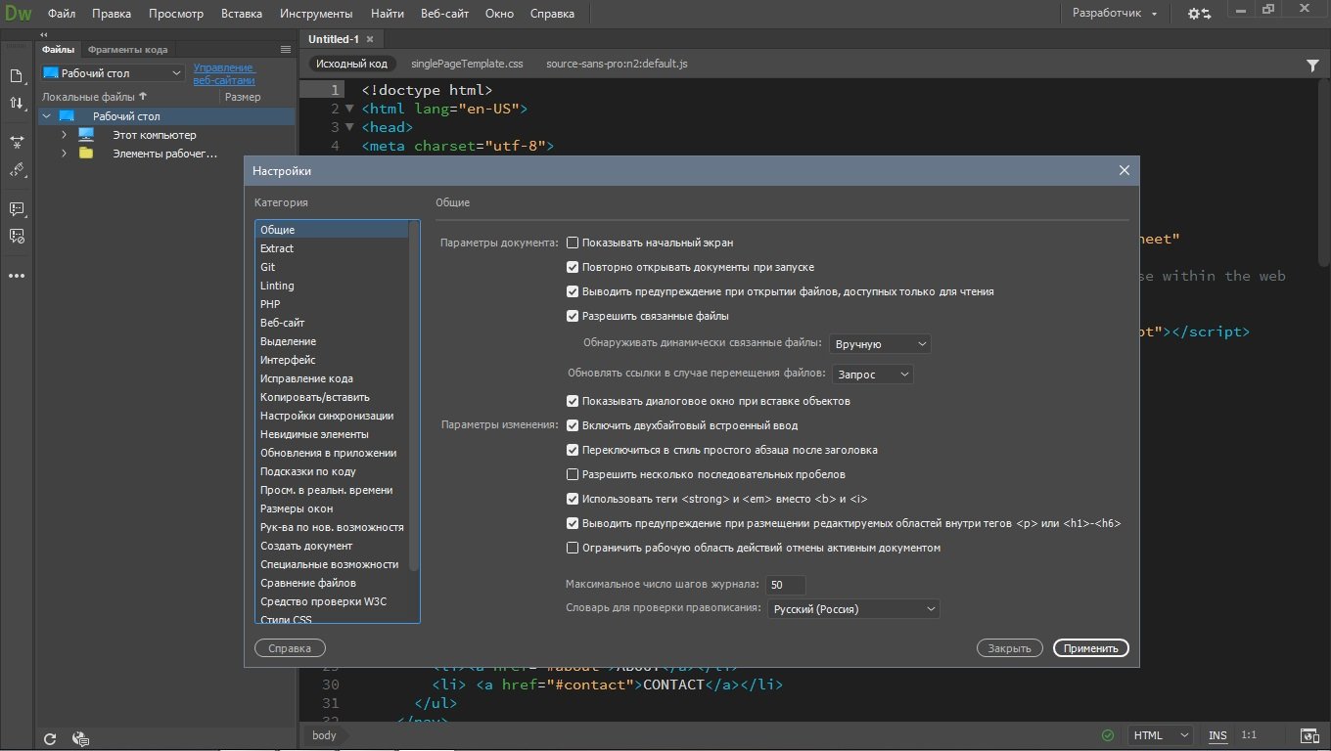Toggle 'Разрешить несколько последовательных пробелов' checkbox
Screen dimensions: 1331x751
573,474
